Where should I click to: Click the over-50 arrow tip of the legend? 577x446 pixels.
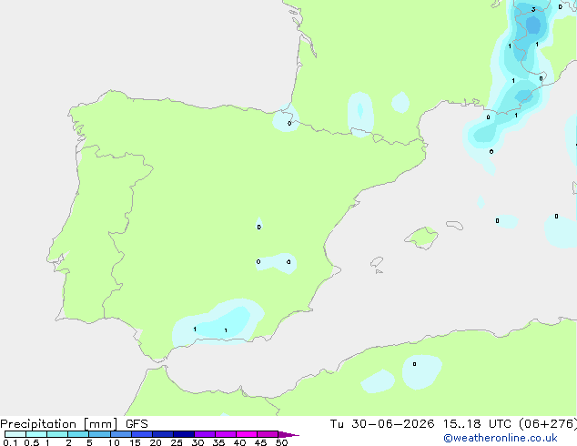point(288,434)
